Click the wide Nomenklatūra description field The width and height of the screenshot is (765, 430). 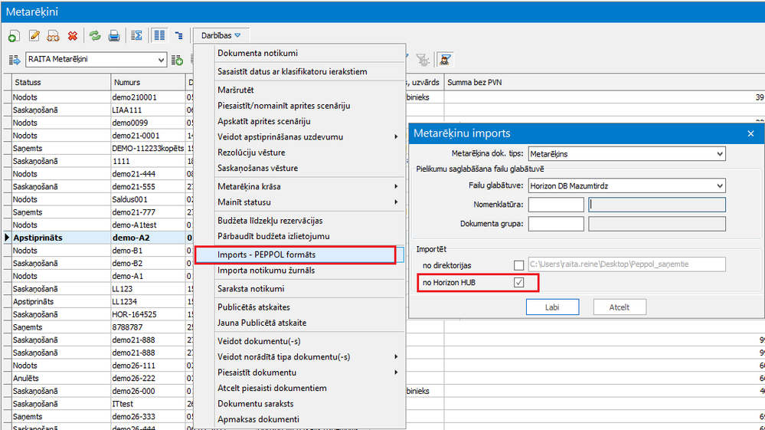(657, 205)
